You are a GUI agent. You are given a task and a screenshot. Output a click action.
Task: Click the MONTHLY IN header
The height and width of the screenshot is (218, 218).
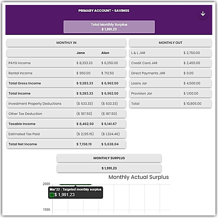pyautogui.click(x=66, y=43)
